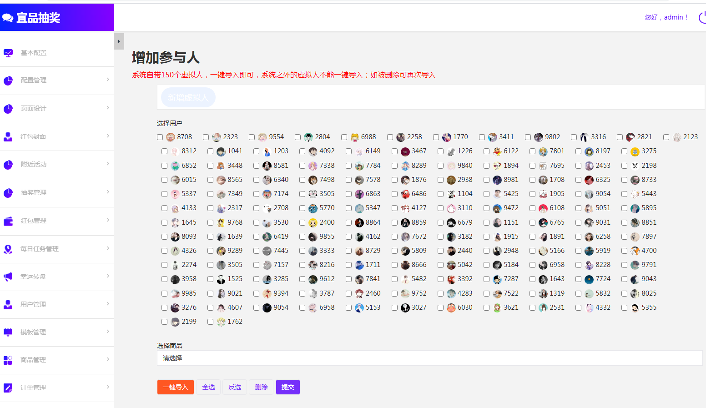
Task: Click the 您好，admin greeting link
Action: (x=666, y=17)
